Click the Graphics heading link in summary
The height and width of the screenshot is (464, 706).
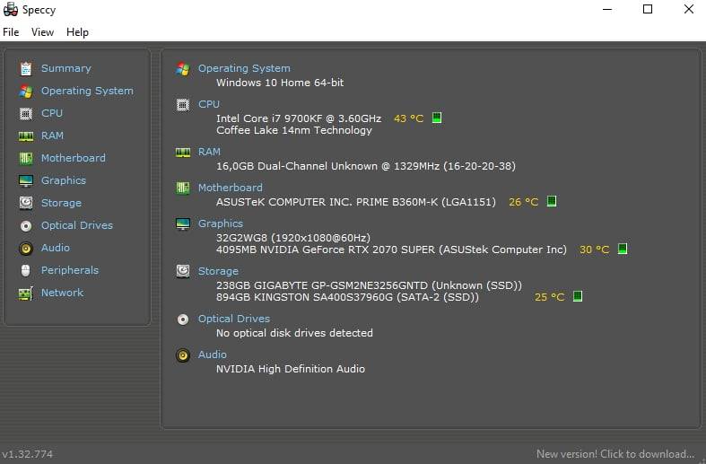[220, 223]
